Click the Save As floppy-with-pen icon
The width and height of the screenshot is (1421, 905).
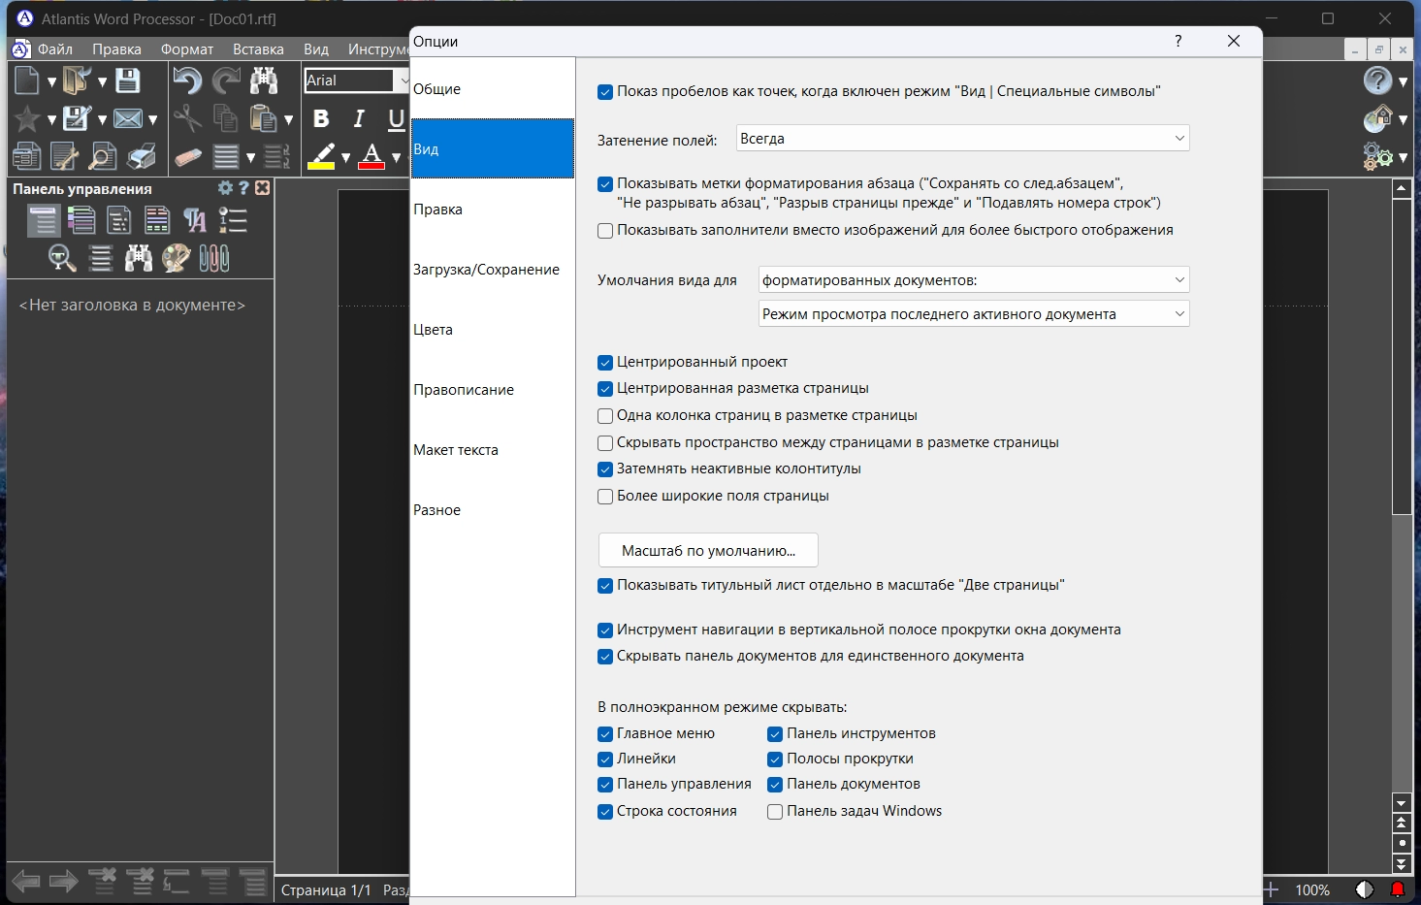[x=77, y=119]
